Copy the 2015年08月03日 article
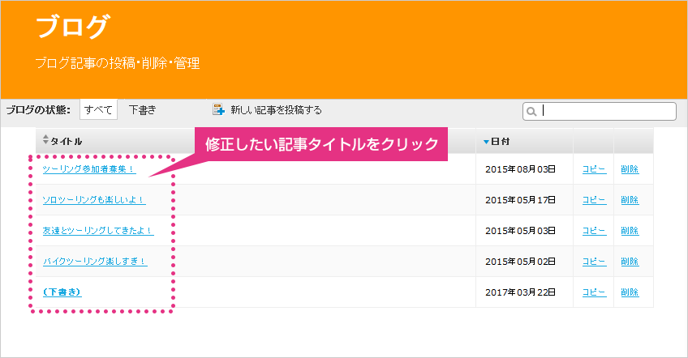This screenshot has height=358, width=688. (x=594, y=169)
